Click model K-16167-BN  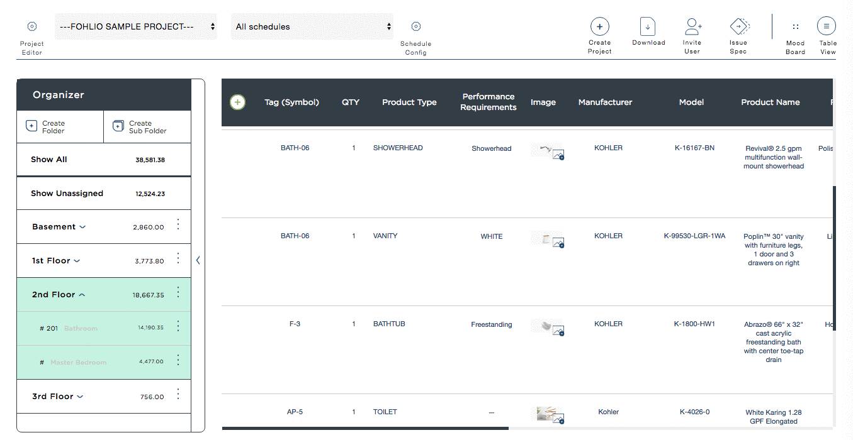[694, 148]
